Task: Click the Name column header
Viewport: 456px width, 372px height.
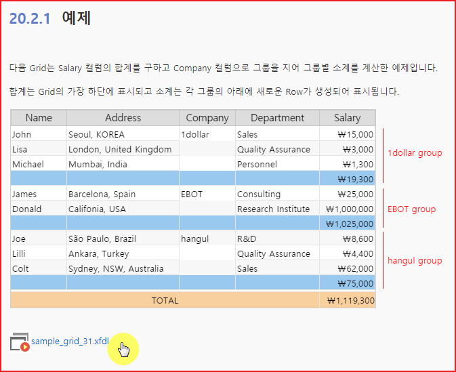Action: point(39,118)
